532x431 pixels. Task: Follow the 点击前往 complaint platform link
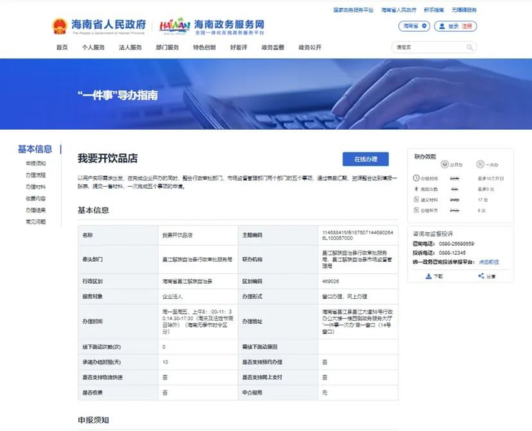(x=489, y=262)
